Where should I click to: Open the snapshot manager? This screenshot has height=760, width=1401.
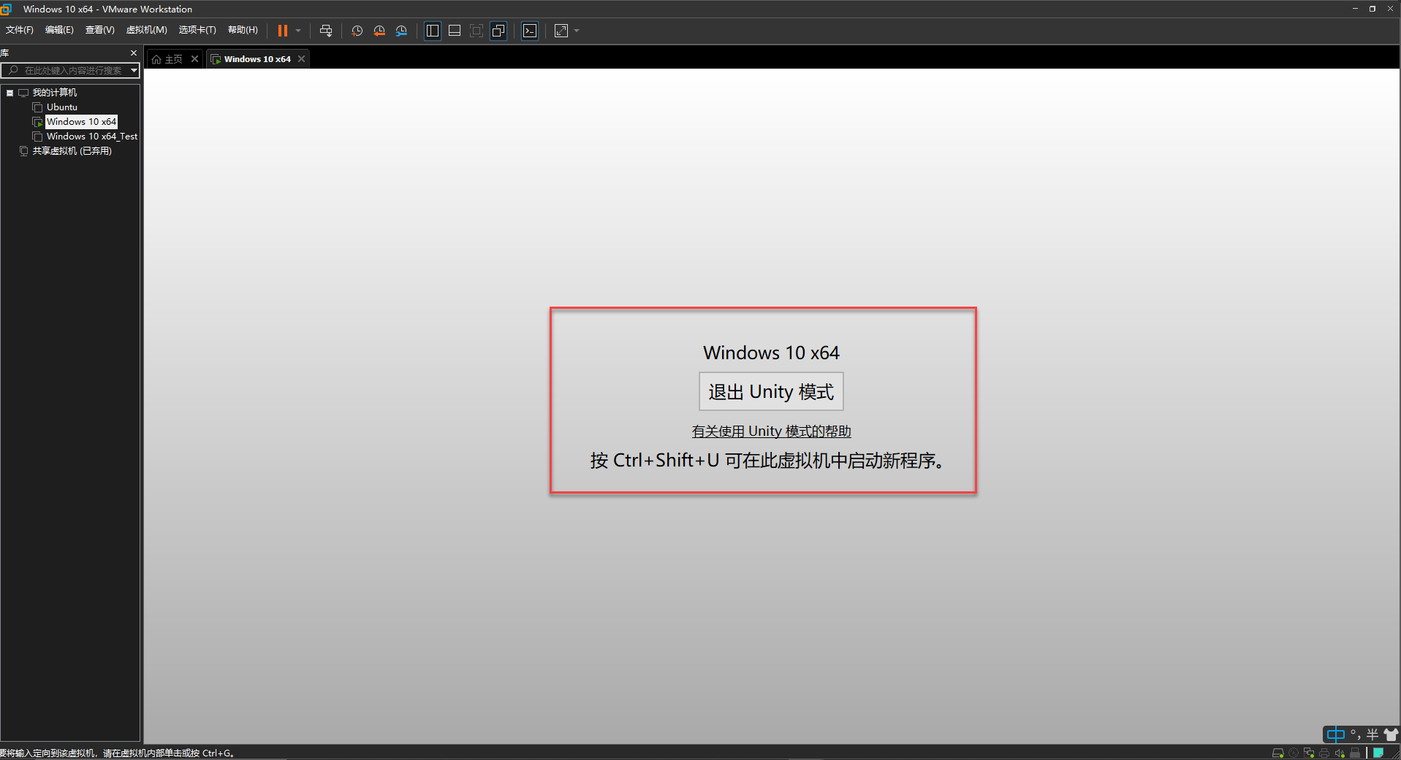pos(401,31)
